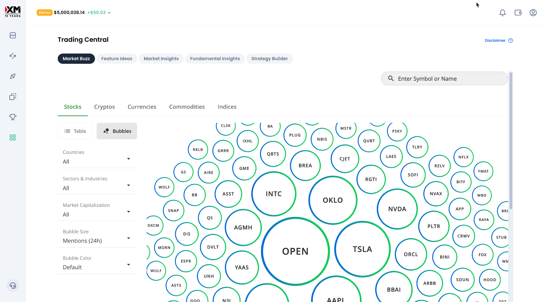The image size is (545, 302).
Task: Open the Disclaimer link
Action: click(x=495, y=40)
